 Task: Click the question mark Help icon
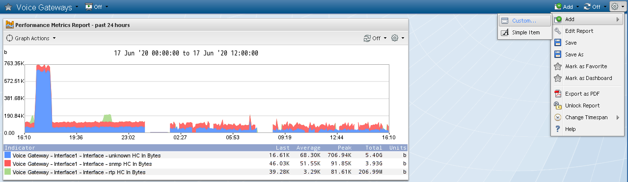tap(557, 129)
